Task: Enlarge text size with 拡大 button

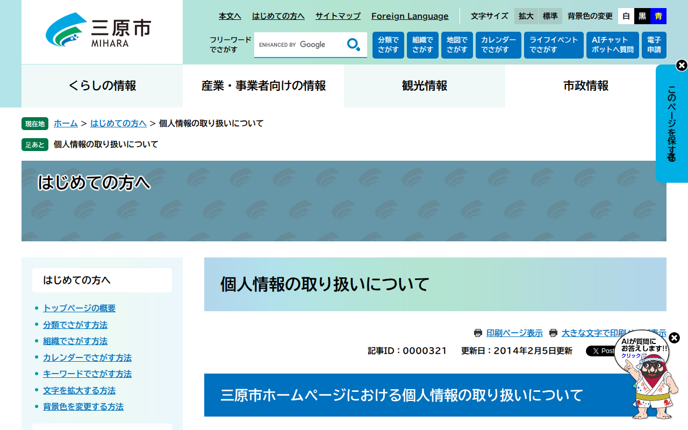Action: (526, 16)
